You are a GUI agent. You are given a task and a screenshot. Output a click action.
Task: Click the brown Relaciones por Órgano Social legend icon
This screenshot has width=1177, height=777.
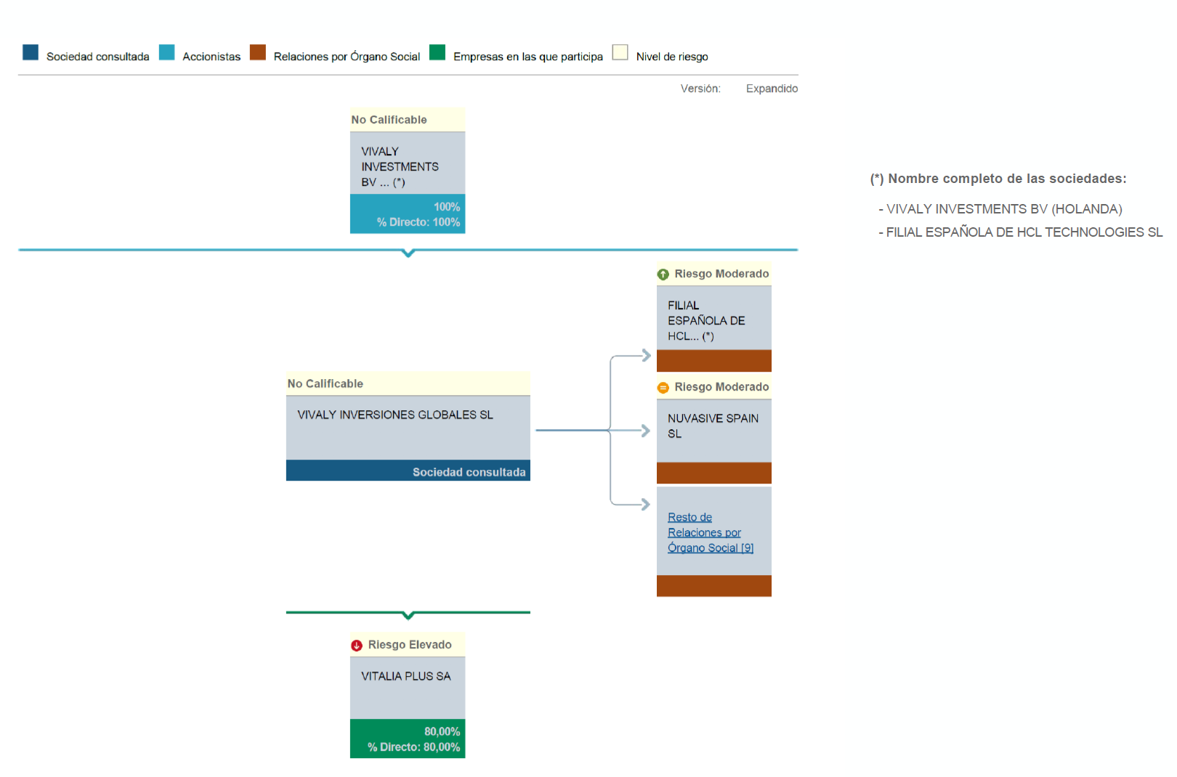[x=258, y=52]
